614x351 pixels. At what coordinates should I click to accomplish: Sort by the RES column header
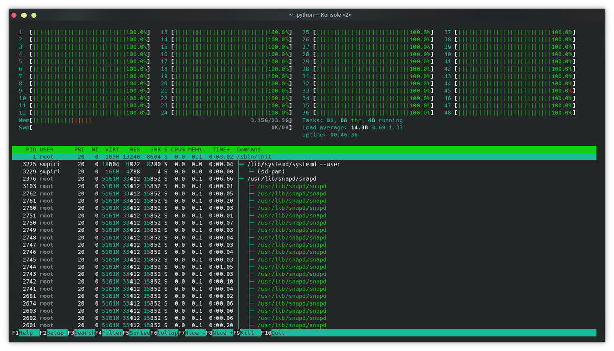(x=135, y=149)
